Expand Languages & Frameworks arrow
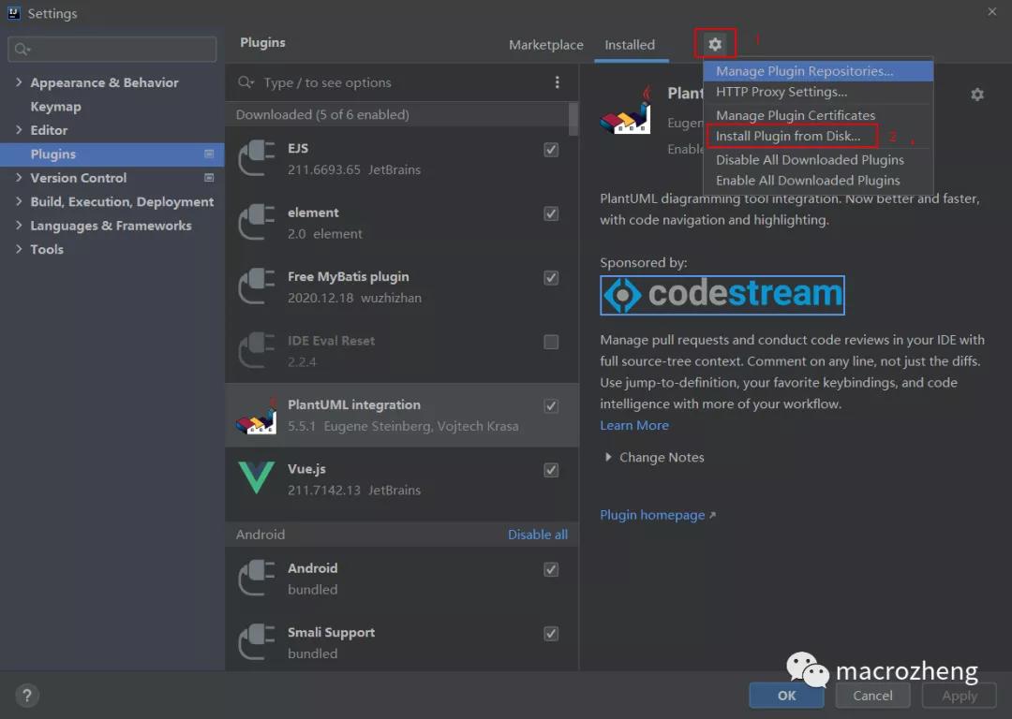This screenshot has height=719, width=1012. coord(19,225)
